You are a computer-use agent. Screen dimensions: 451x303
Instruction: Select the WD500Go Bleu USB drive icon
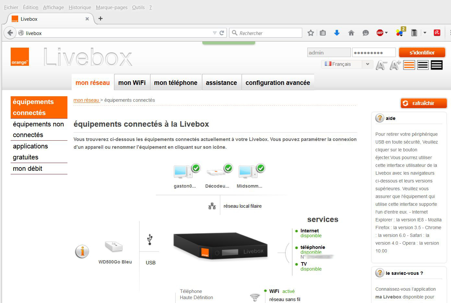[x=114, y=247]
